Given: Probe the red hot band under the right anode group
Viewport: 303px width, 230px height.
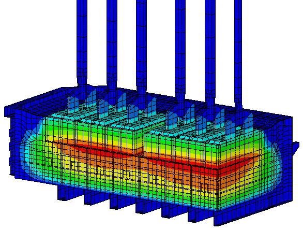Looking at the screenshot, I should 201,166.
